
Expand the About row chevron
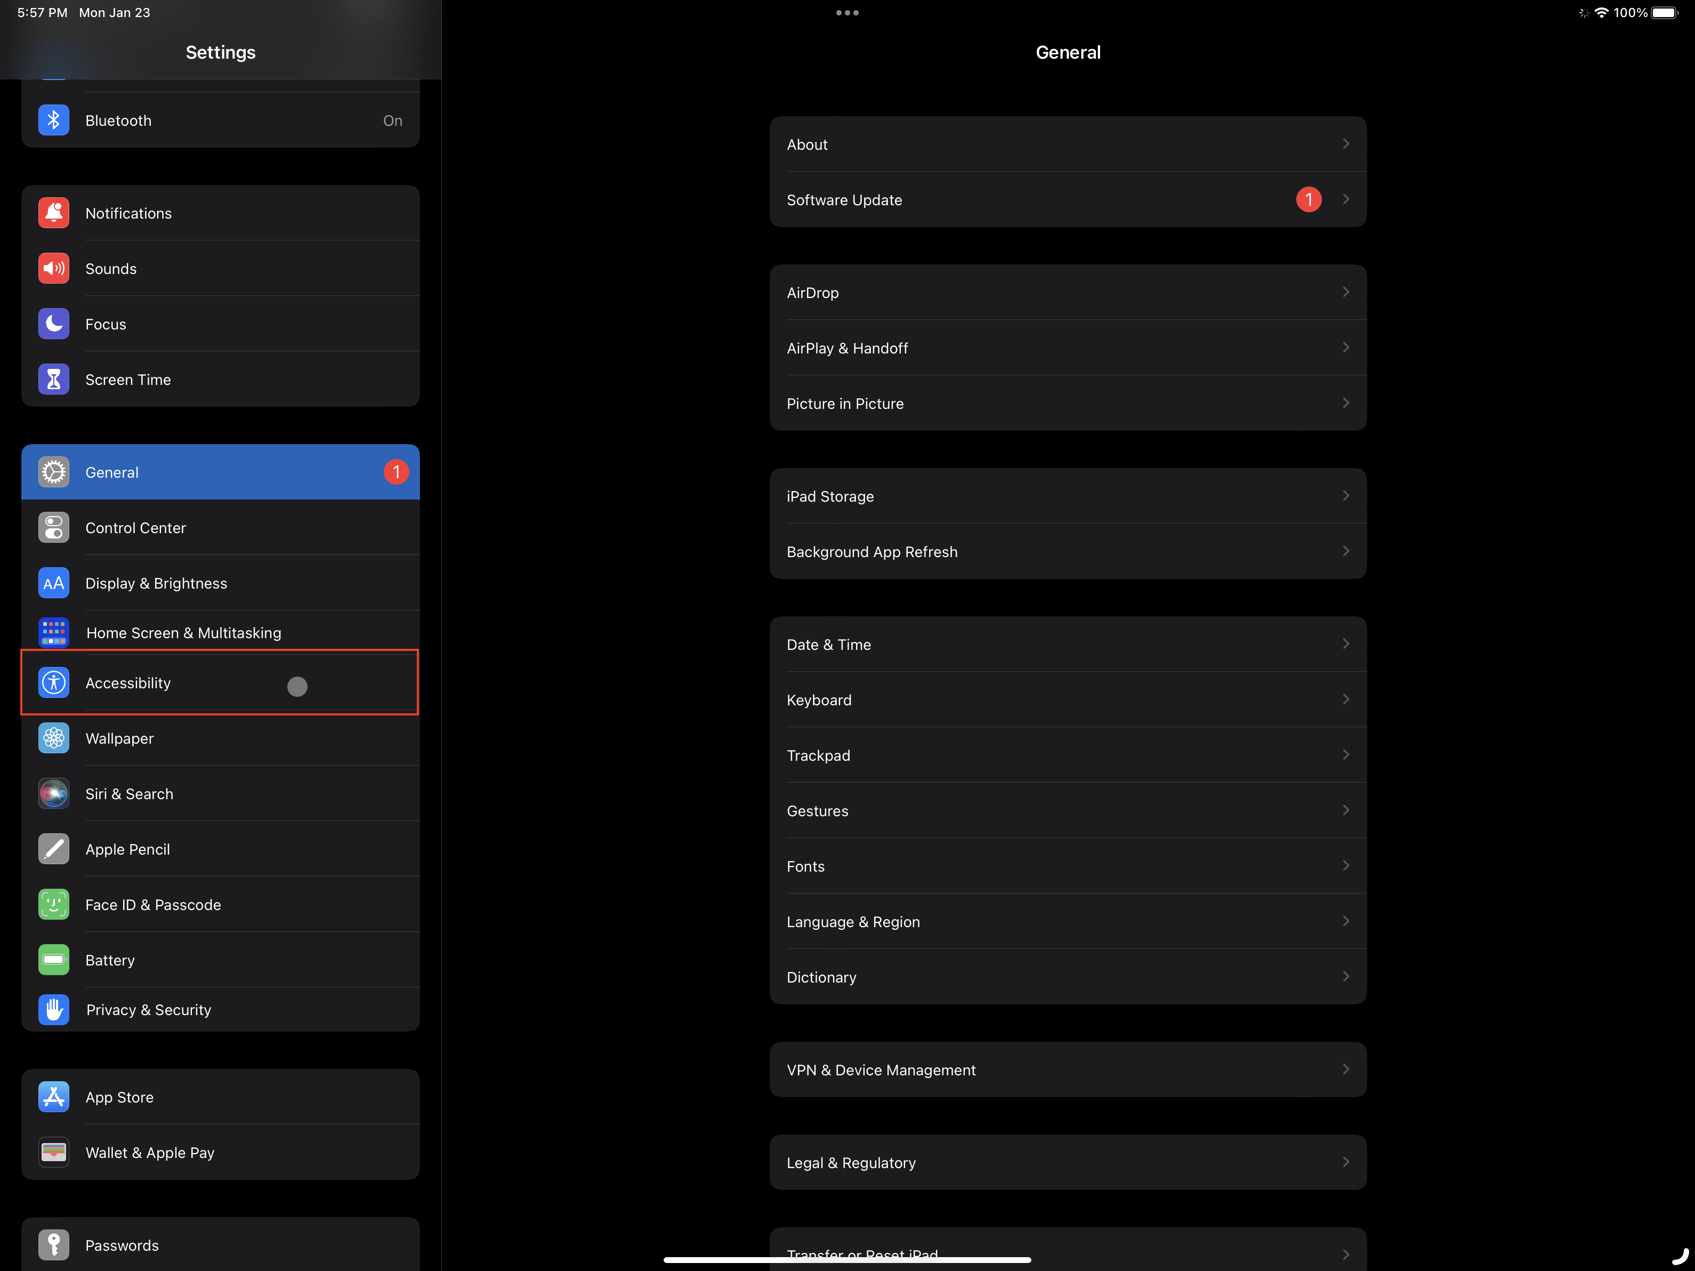click(1345, 144)
